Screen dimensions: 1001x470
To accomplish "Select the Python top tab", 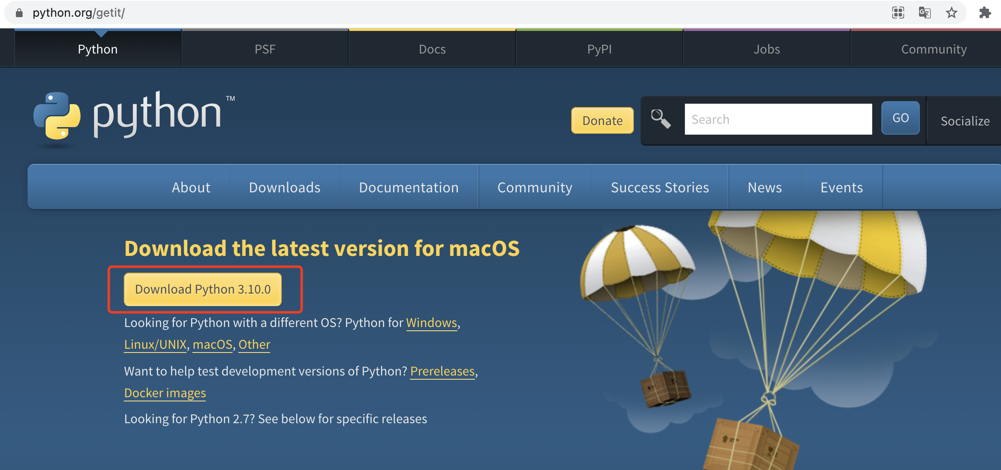I will pos(98,49).
